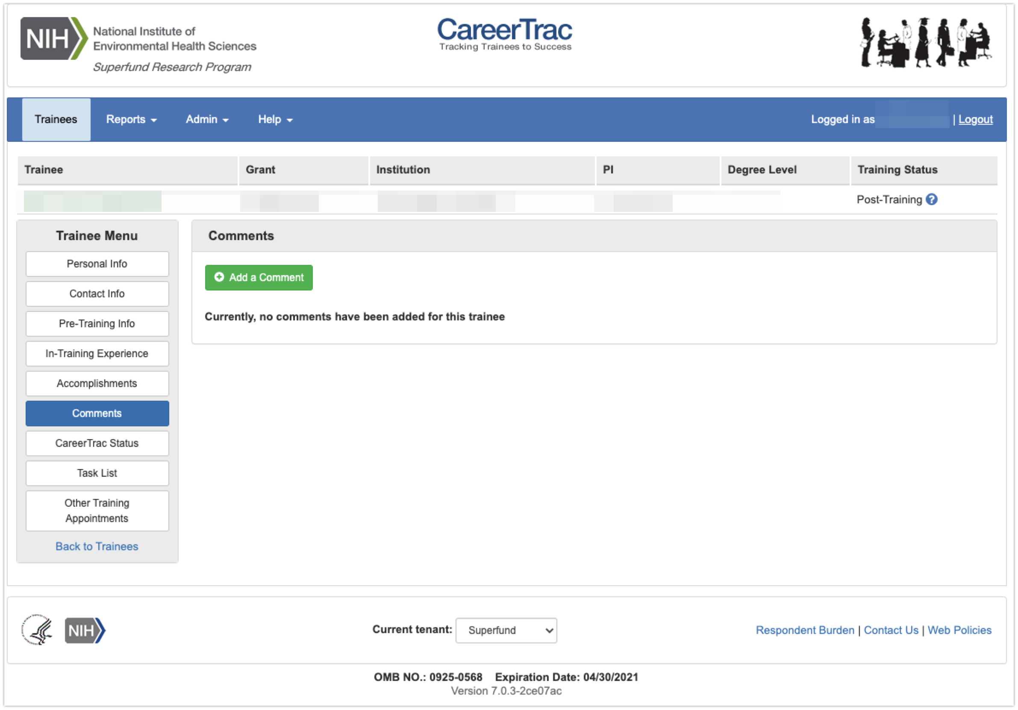Click the NIH logo in footer
This screenshot has width=1018, height=710.
coord(85,630)
